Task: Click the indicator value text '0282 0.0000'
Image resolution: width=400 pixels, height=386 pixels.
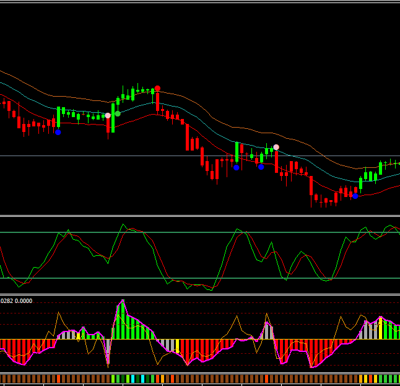Action: (16, 301)
